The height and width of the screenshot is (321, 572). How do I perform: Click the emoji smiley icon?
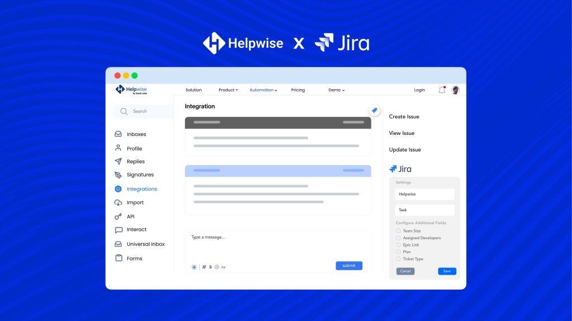(x=217, y=267)
